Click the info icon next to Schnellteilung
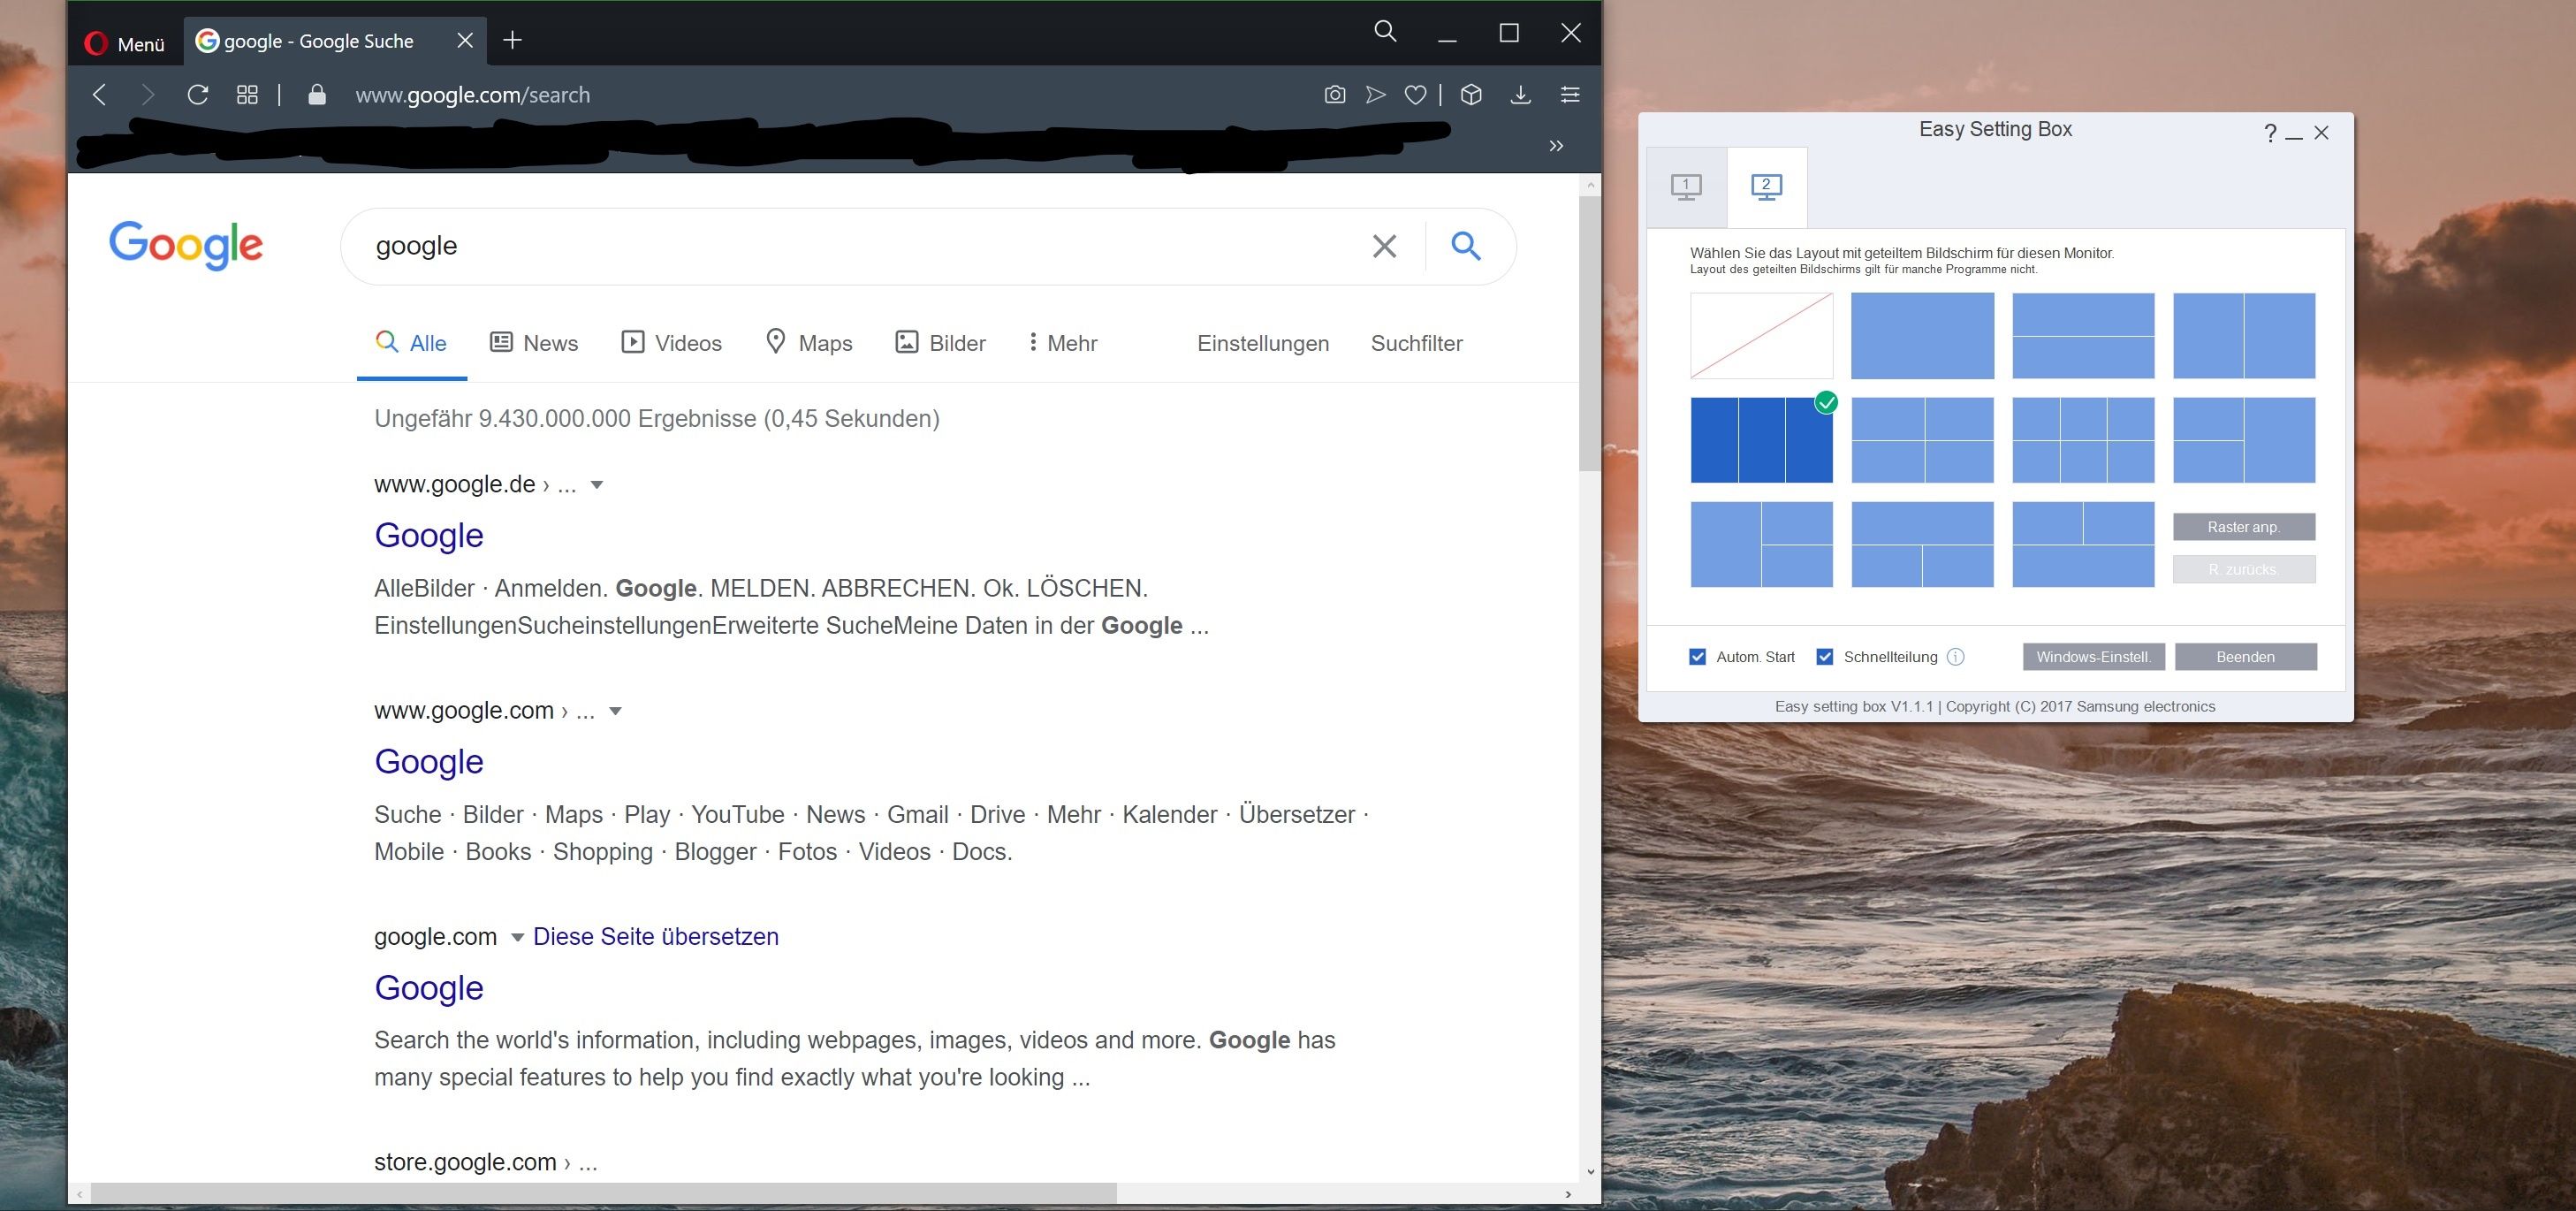The image size is (2576, 1211). (1956, 657)
